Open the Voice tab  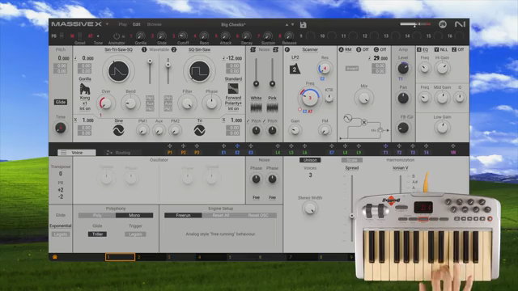[77, 153]
